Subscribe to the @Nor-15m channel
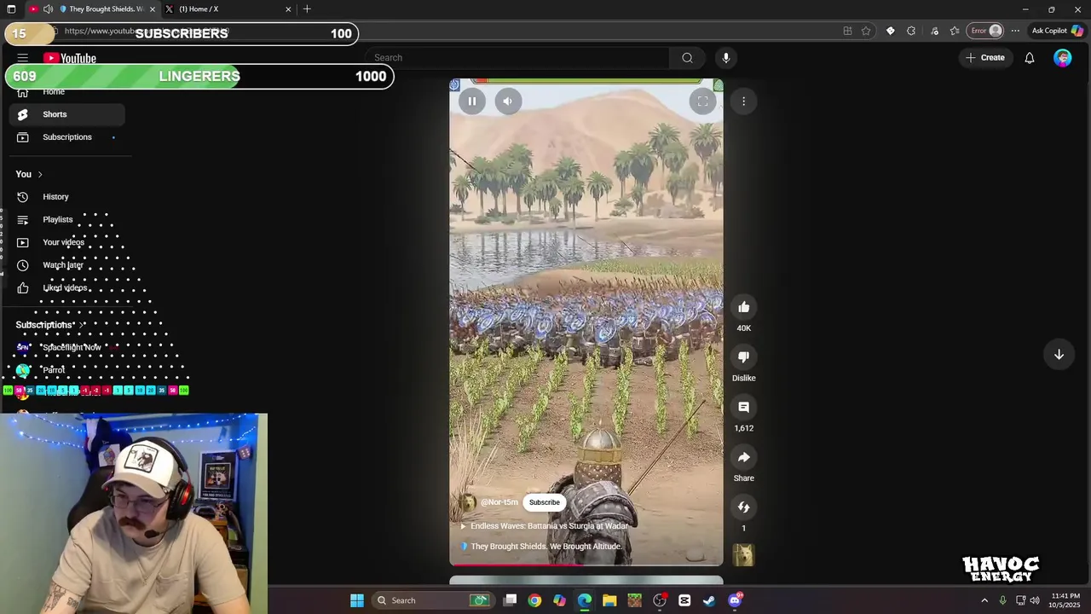Image resolution: width=1091 pixels, height=614 pixels. [x=545, y=502]
